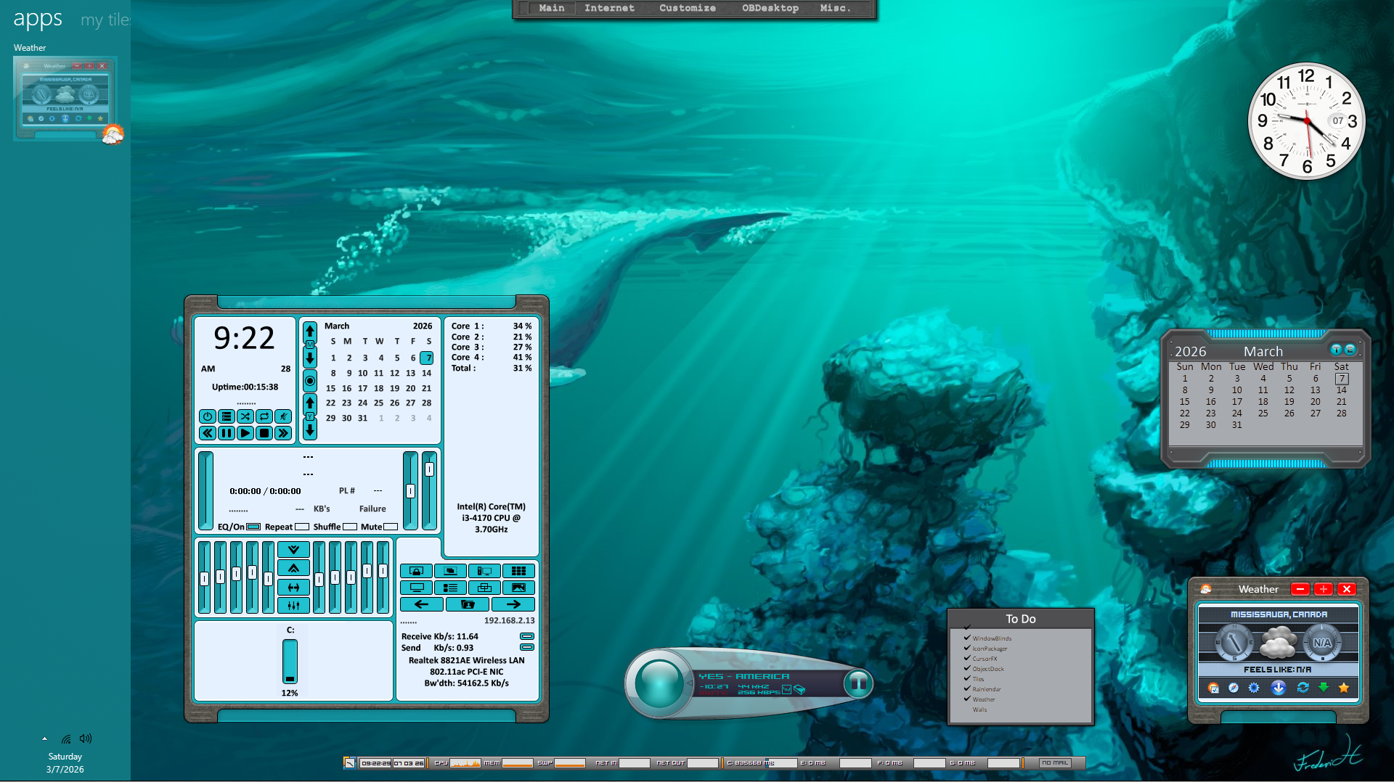
Task: Click the refresh arrows icon in Weather widget
Action: (1303, 688)
